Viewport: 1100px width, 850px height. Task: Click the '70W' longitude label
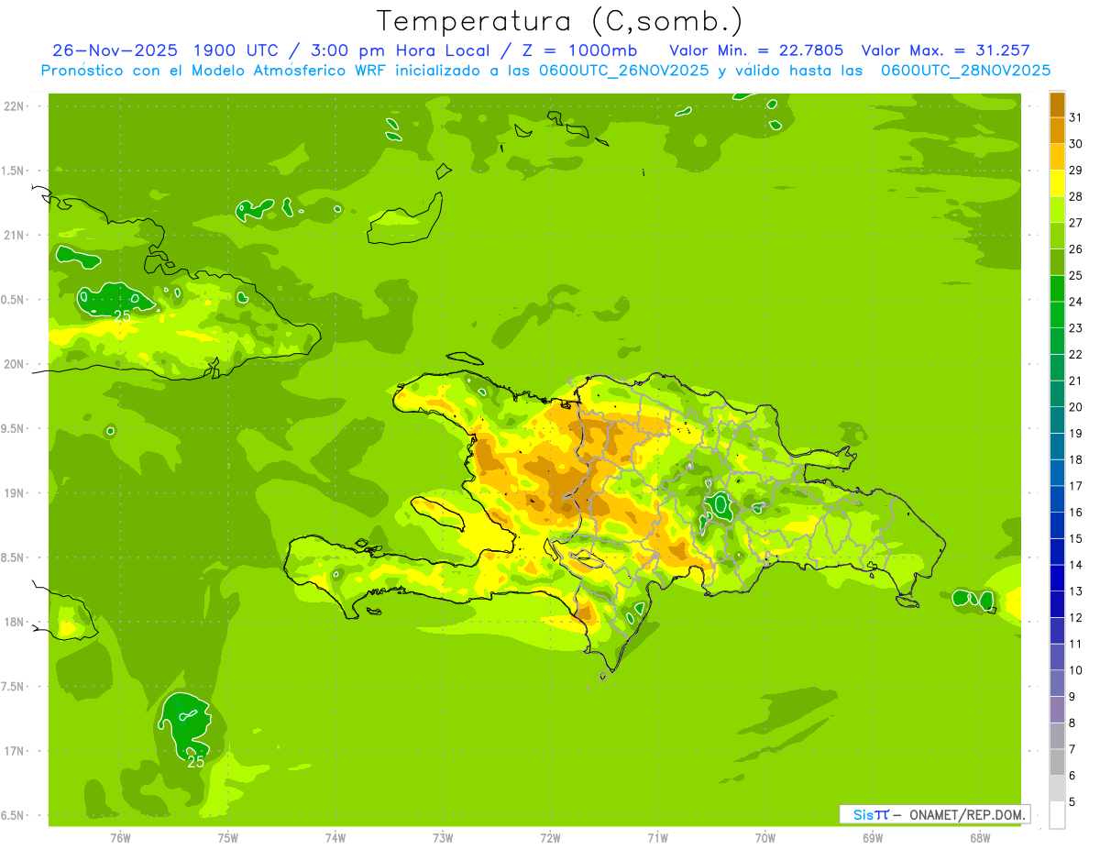(764, 838)
